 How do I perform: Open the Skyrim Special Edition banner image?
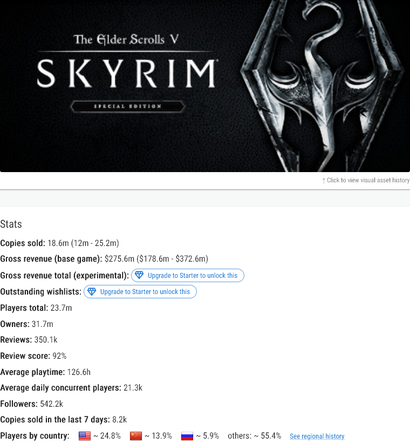coord(205,86)
